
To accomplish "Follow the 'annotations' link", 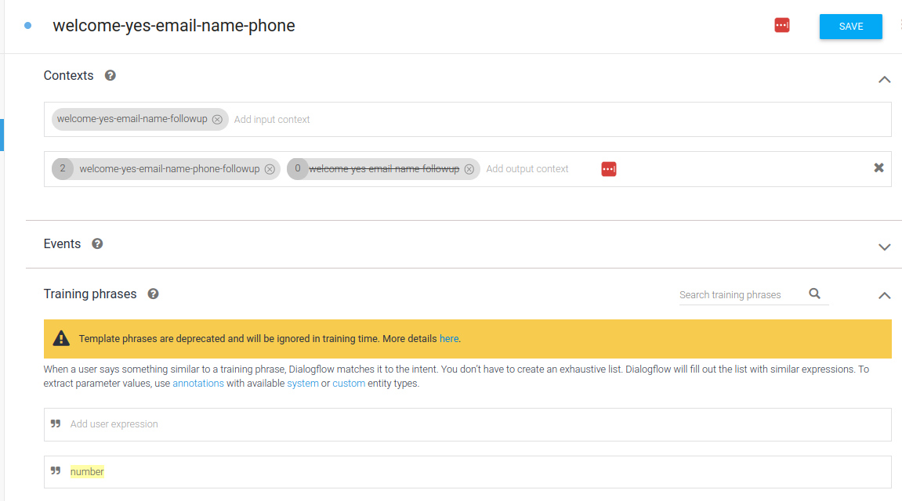I will [x=198, y=384].
